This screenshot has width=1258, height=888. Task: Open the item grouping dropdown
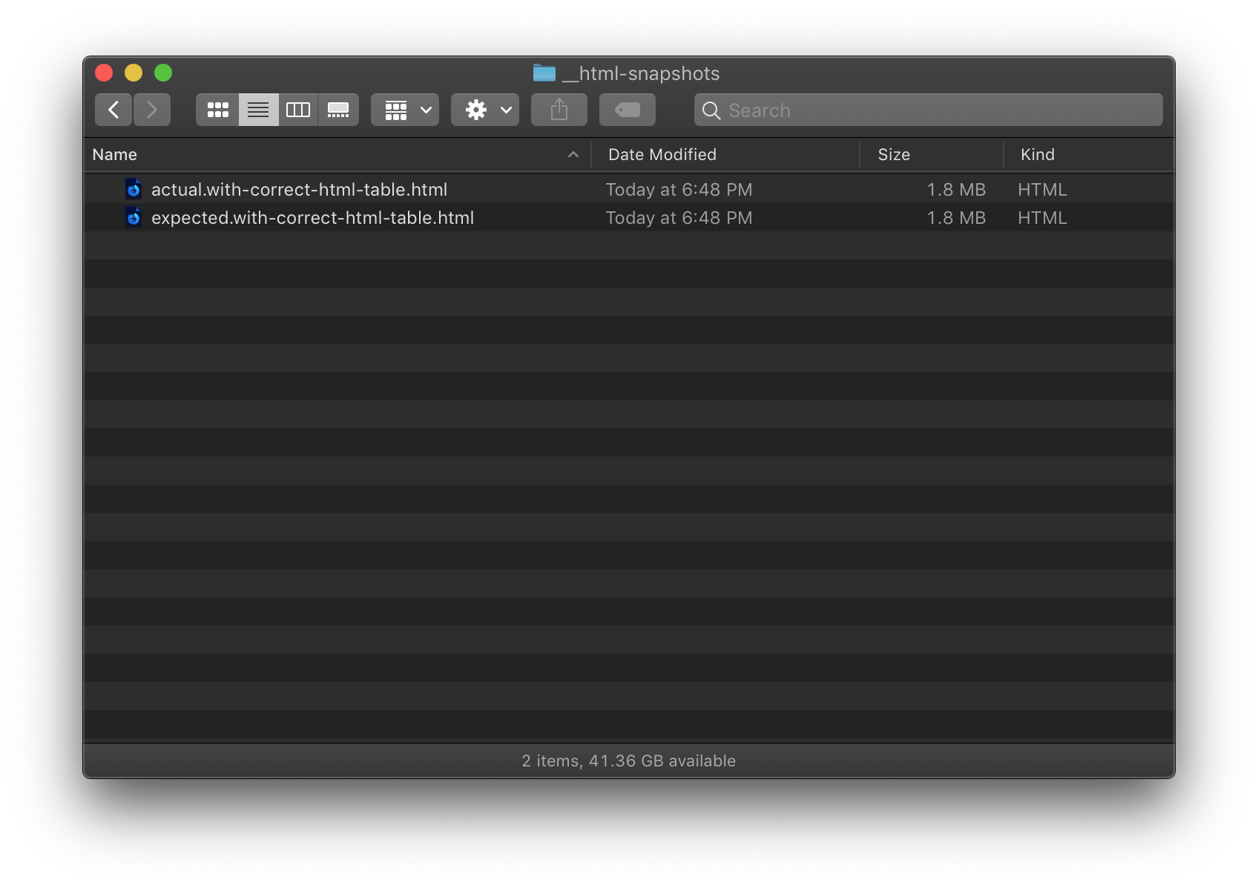pos(404,109)
